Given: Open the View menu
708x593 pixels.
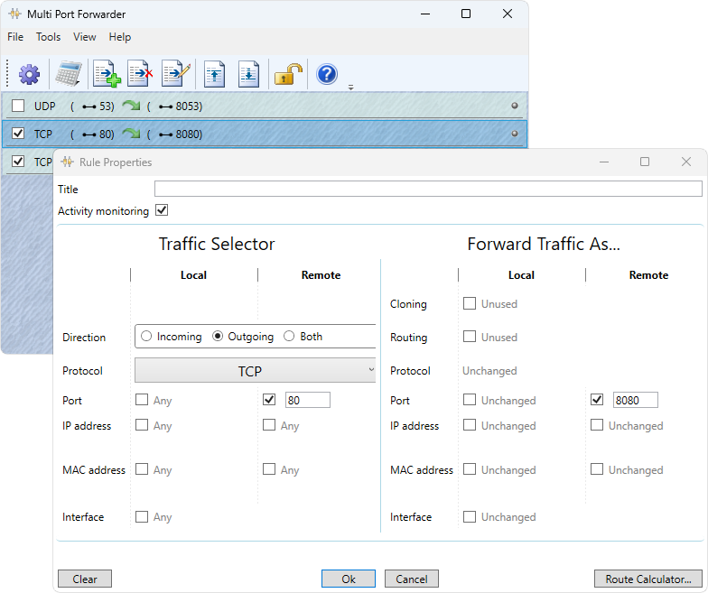Looking at the screenshot, I should (85, 37).
